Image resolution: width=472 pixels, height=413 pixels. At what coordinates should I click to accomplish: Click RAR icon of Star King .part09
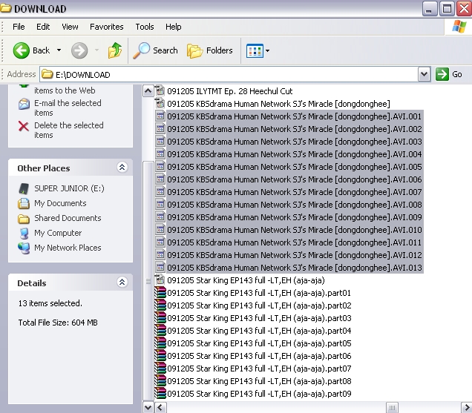[x=160, y=394]
